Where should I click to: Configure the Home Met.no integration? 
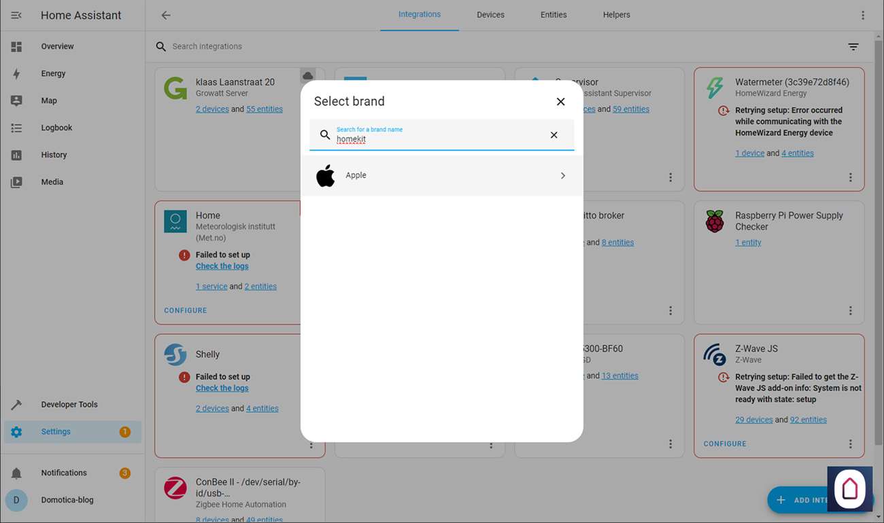point(186,310)
